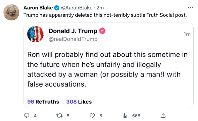Like the tweet with heart icon
This screenshot has height=121, width=198.
(92, 116)
